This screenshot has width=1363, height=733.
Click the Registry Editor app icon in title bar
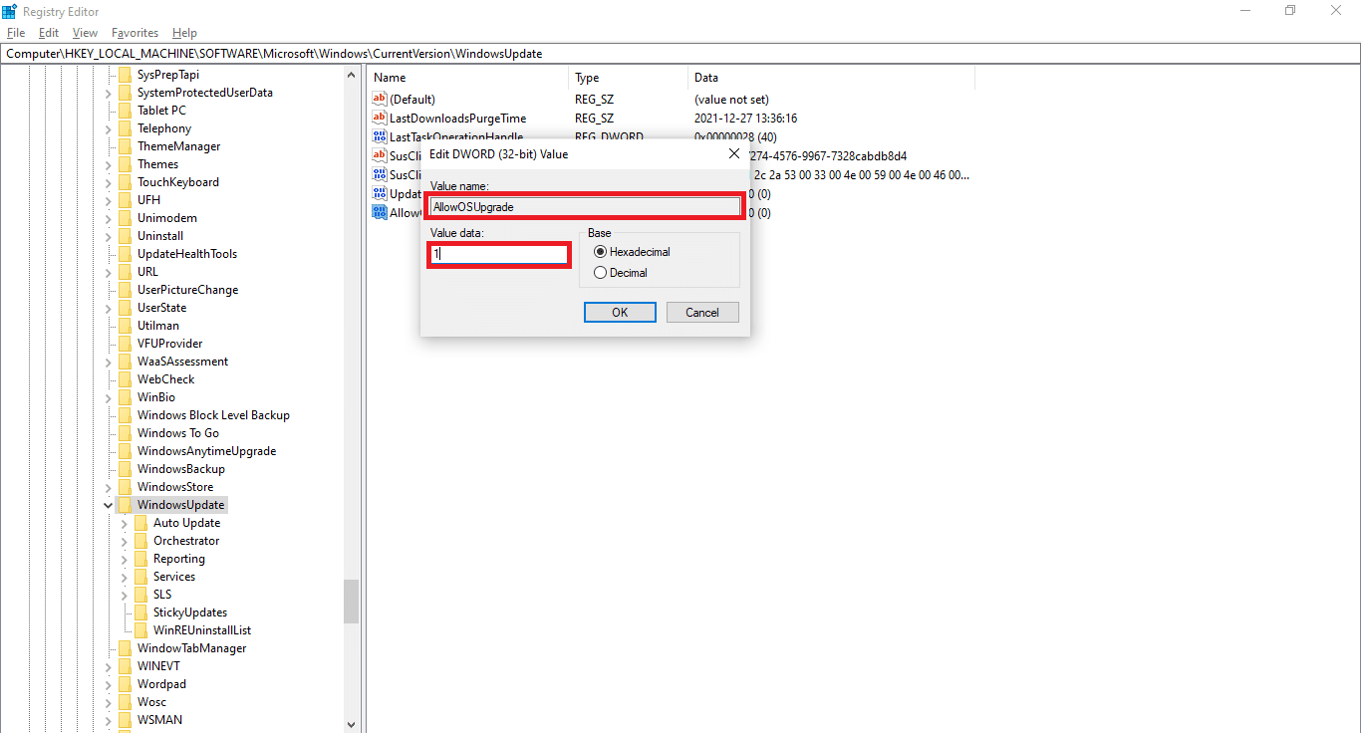(x=9, y=11)
